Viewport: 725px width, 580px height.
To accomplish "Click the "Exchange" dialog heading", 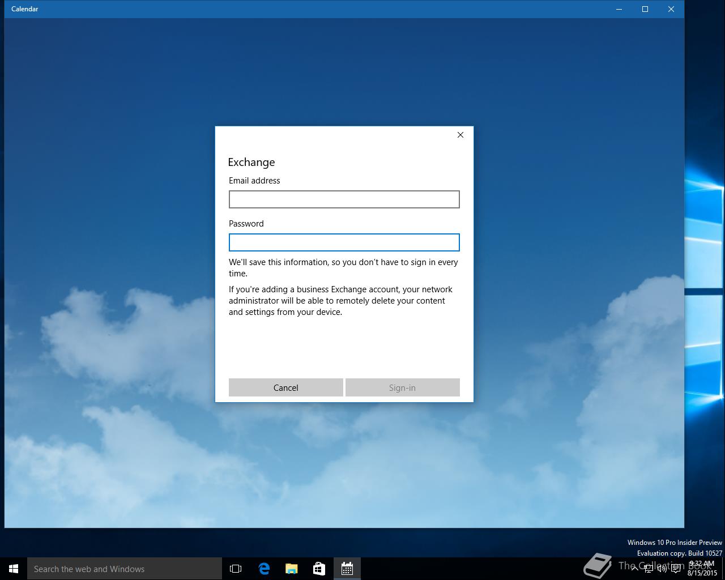I will coord(251,162).
